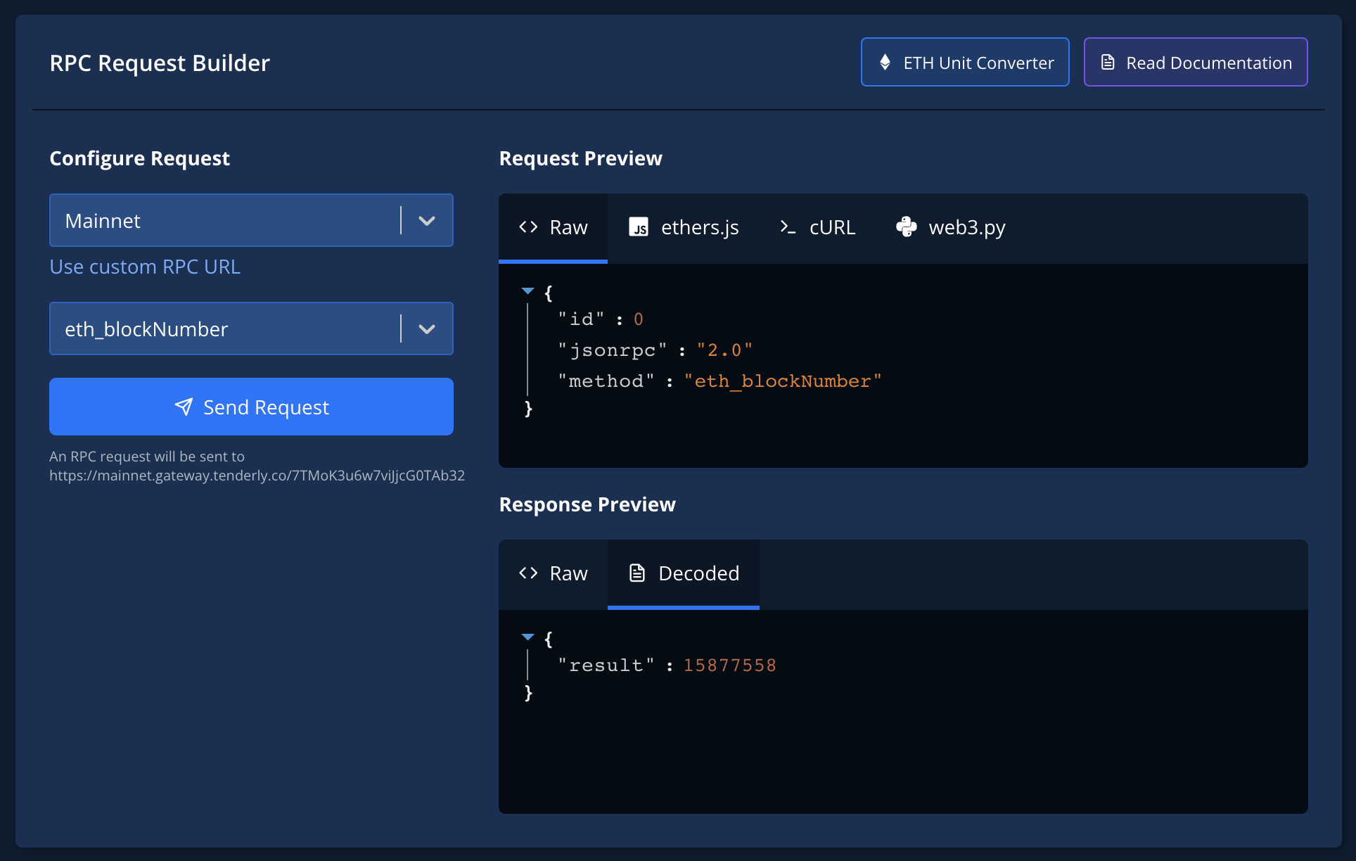
Task: Click the JS icon for ethers.js
Action: [639, 227]
